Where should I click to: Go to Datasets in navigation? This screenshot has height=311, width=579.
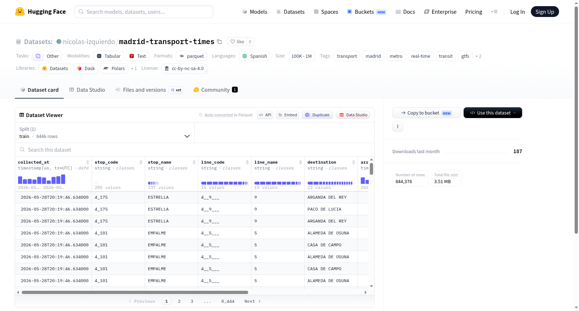click(x=290, y=12)
